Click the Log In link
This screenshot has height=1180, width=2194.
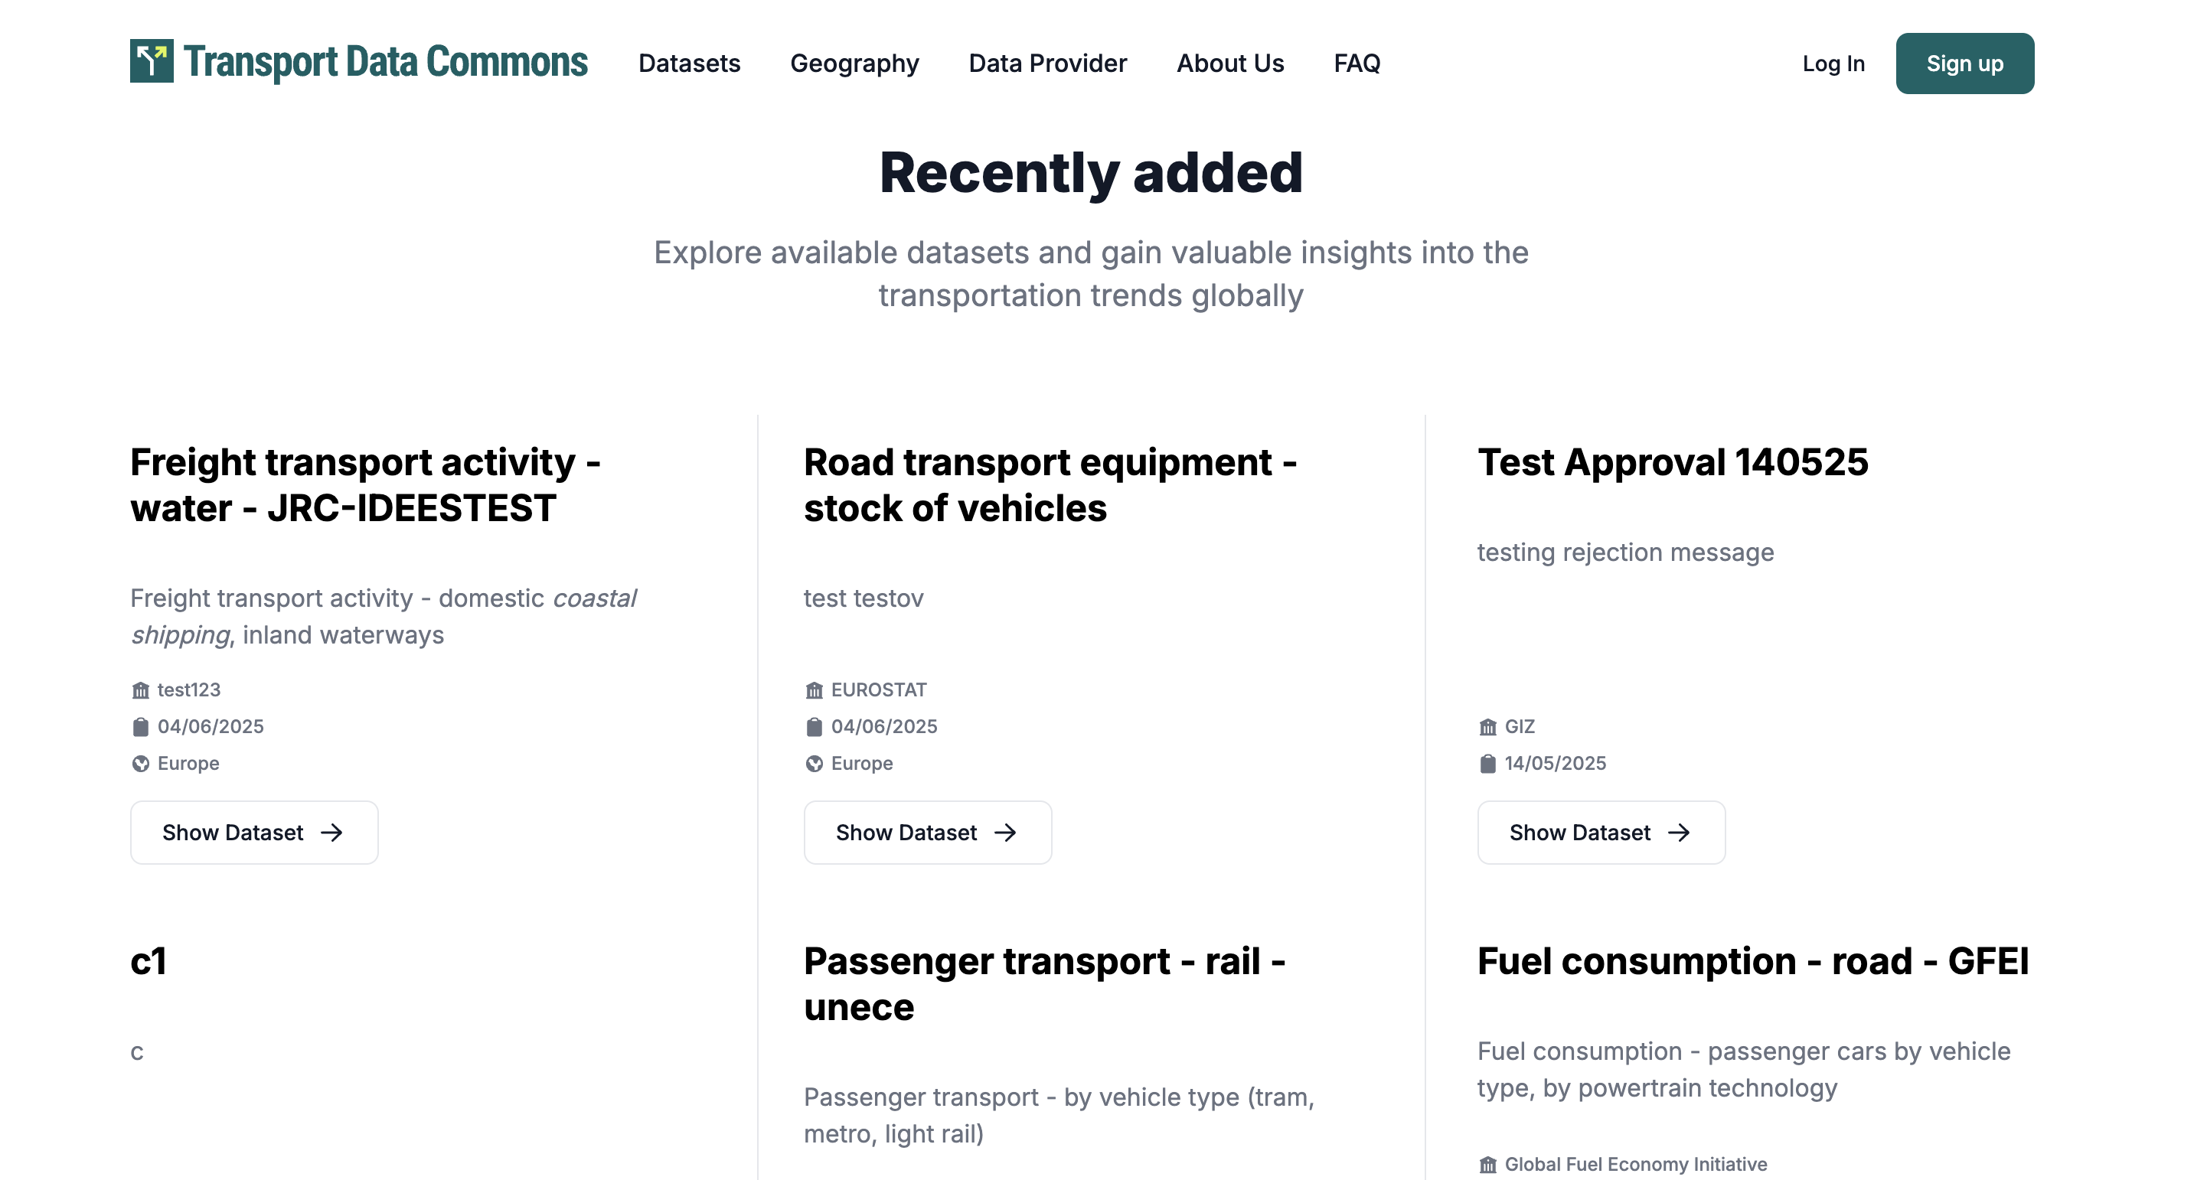(1833, 64)
